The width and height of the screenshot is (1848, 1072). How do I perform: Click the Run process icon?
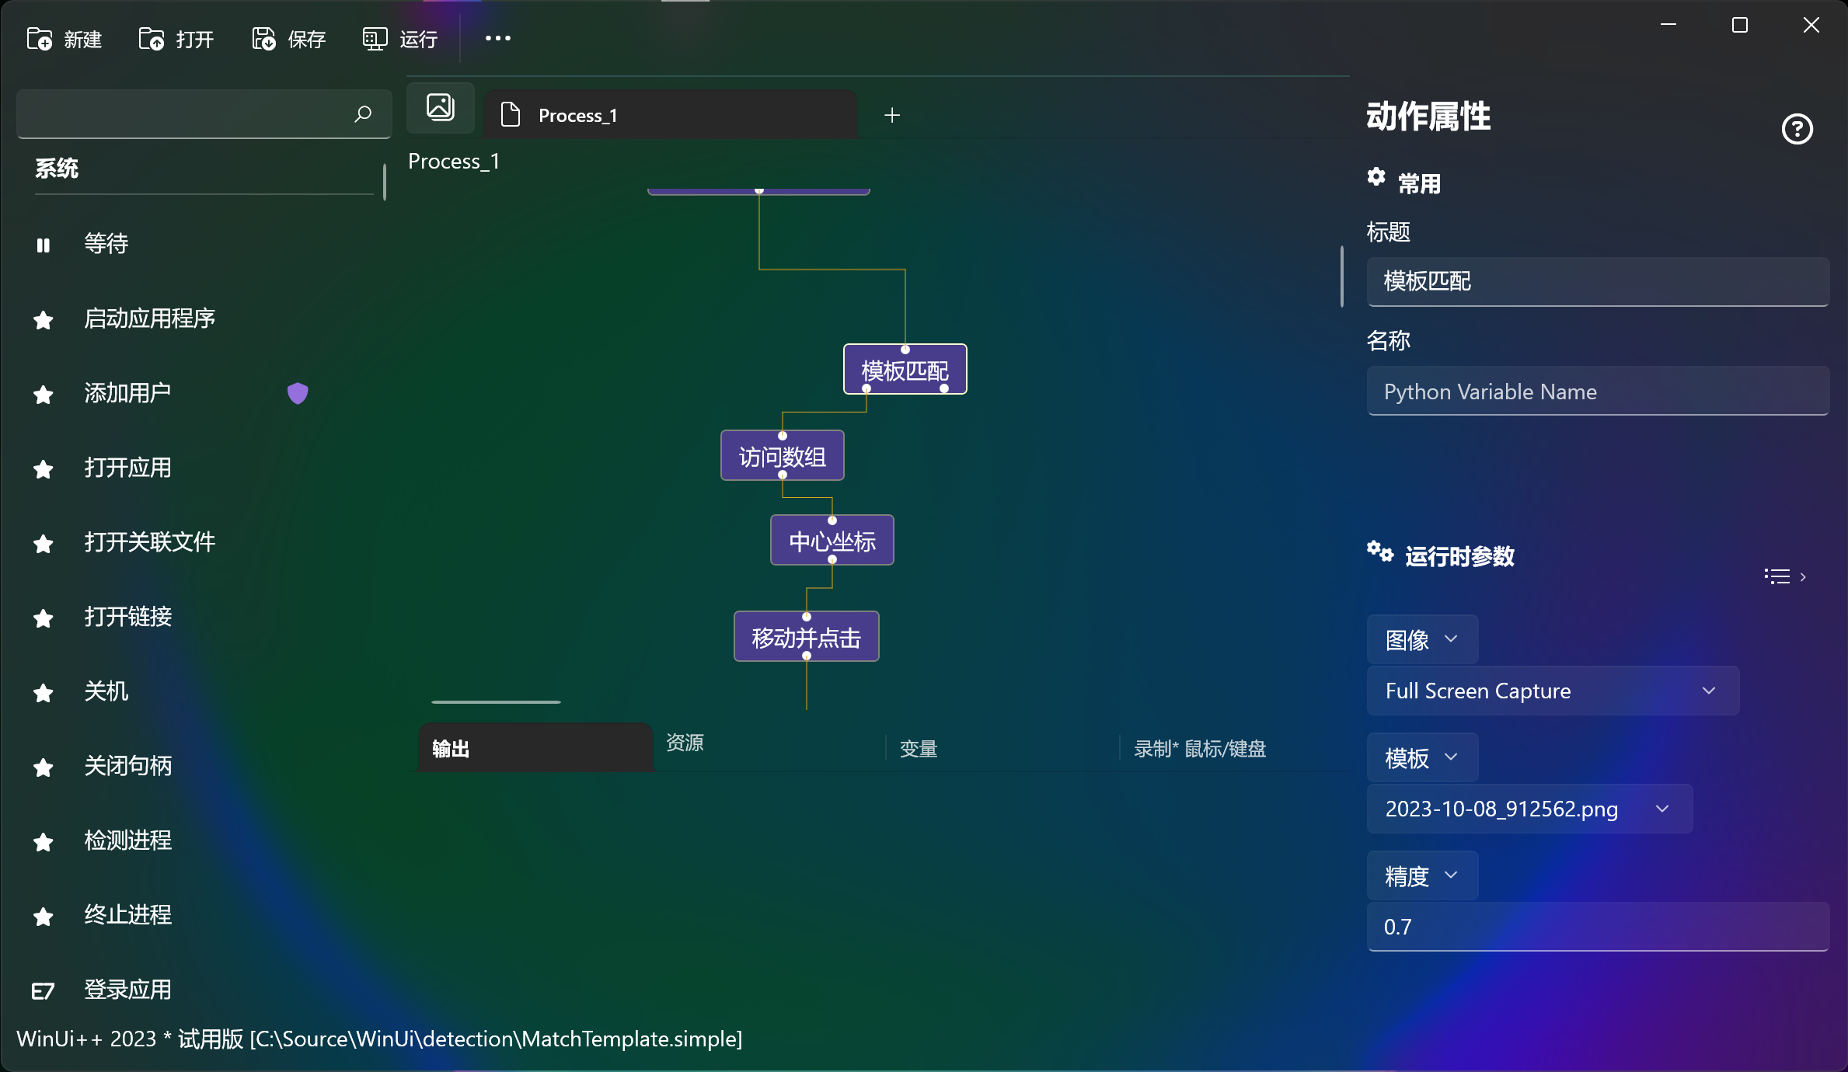click(375, 39)
